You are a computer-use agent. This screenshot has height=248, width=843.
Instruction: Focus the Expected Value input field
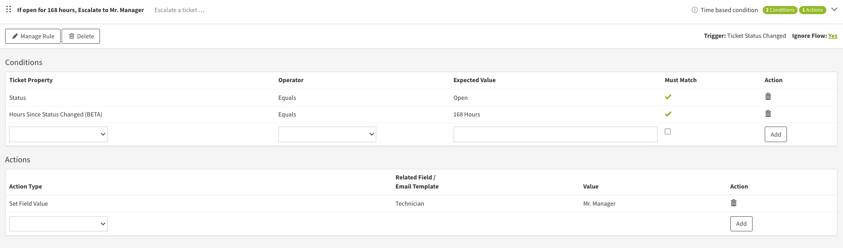coord(555,134)
